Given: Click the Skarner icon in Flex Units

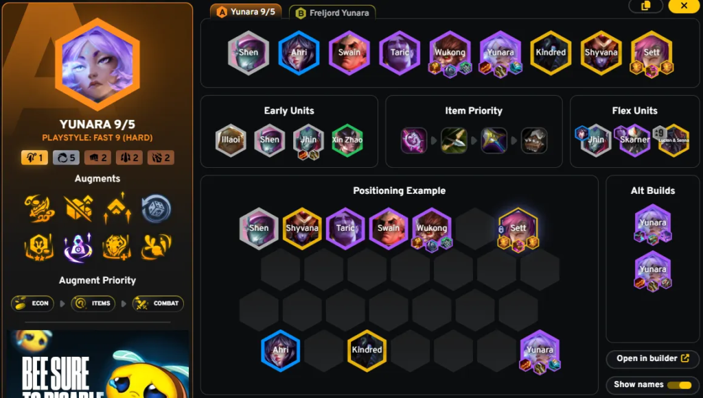Looking at the screenshot, I should [634, 140].
